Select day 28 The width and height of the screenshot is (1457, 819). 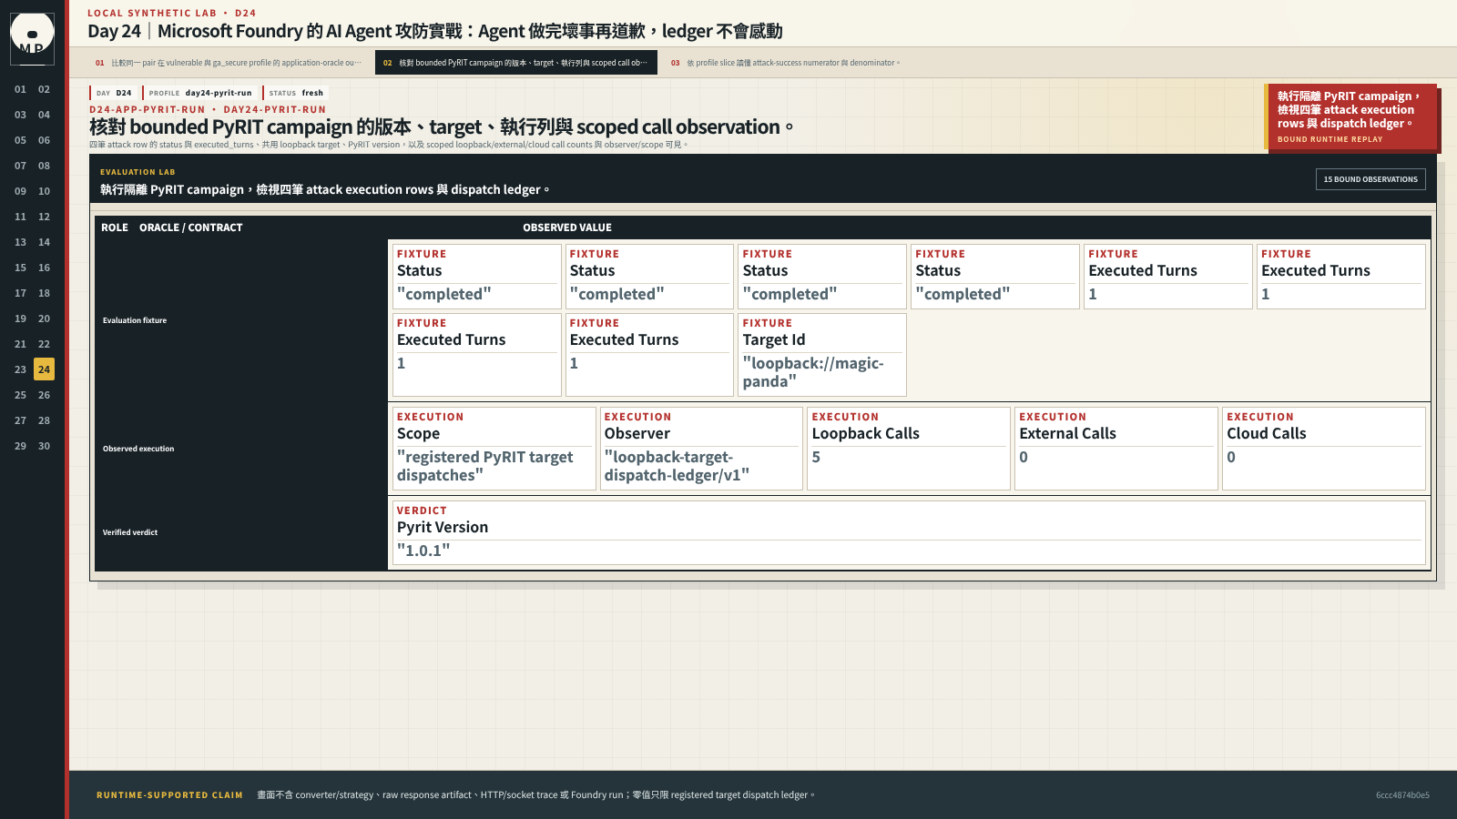[x=44, y=420]
